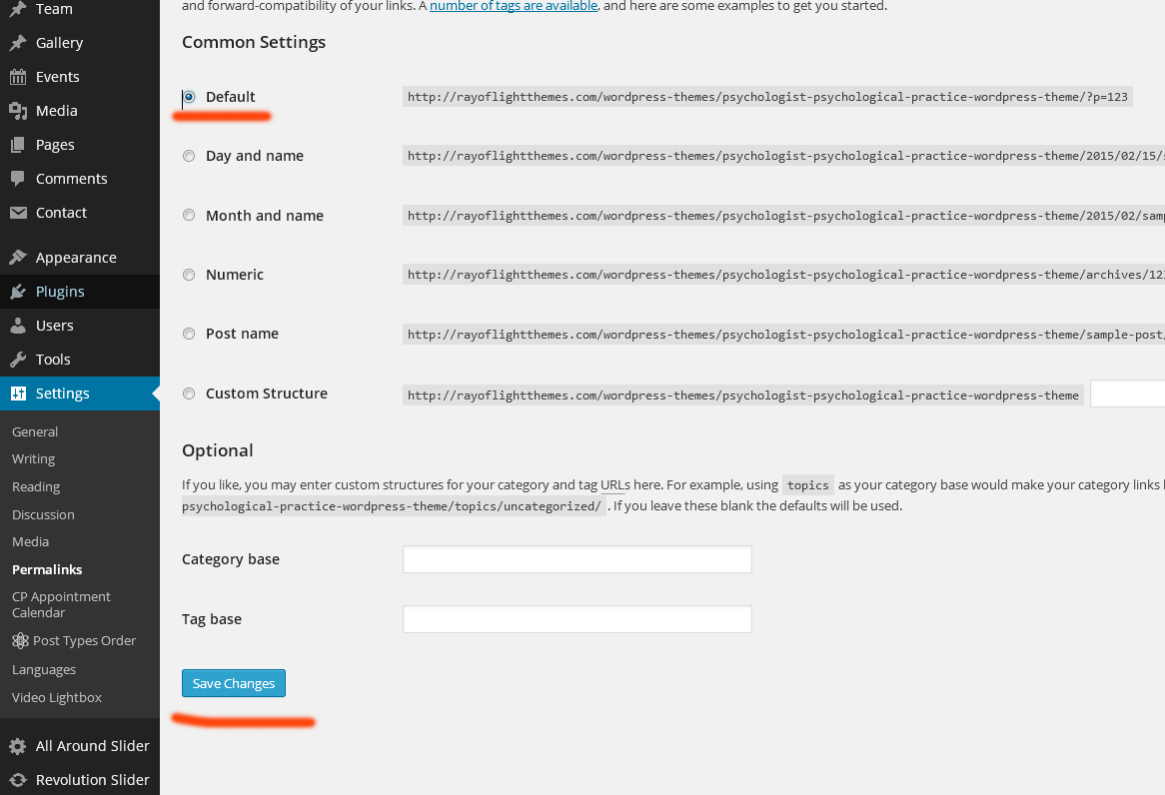
Task: Click the Appearance paintbrush icon
Action: click(18, 258)
